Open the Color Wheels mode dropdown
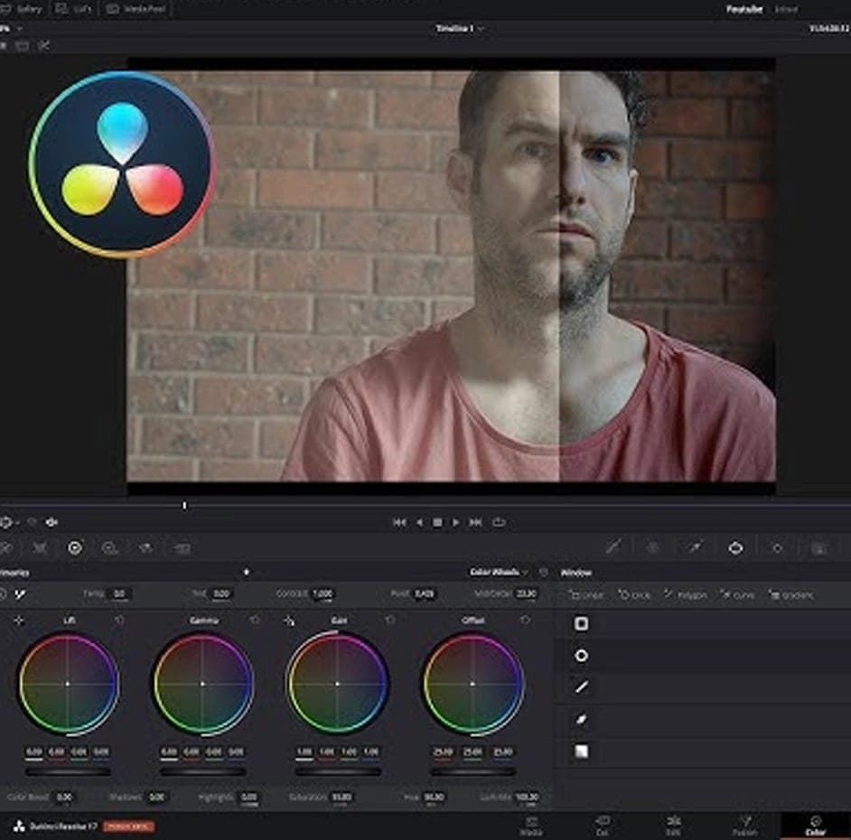 (x=499, y=573)
